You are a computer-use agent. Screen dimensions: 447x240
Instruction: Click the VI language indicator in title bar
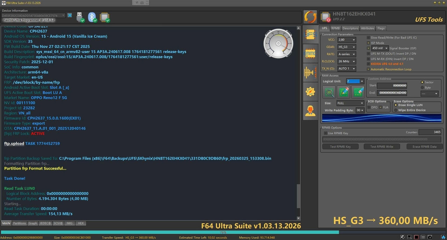tap(136, 2)
